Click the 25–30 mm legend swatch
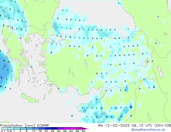Image resolution: width=171 pixels, height=132 pixels. click(54, 128)
